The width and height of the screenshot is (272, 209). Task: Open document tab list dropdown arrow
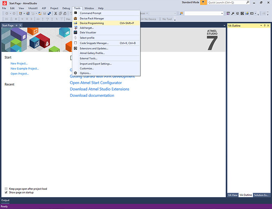tap(224, 26)
